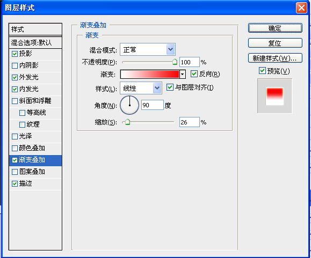Open the 样式 线性 style dropdown
This screenshot has height=258, width=311.
[157, 88]
